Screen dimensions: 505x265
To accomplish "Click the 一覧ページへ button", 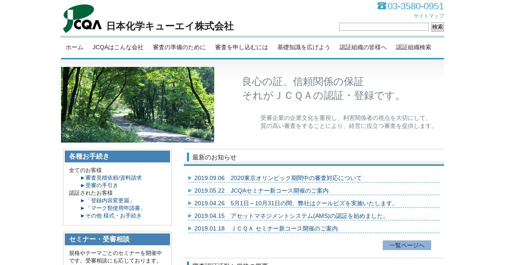I will click(407, 245).
